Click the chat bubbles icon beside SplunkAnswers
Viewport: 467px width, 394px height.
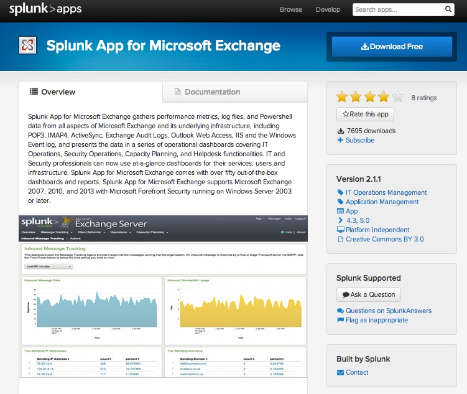(x=340, y=311)
